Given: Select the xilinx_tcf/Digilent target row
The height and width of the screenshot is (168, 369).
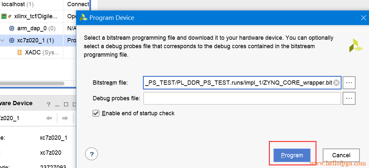Looking at the screenshot, I should click(32, 17).
